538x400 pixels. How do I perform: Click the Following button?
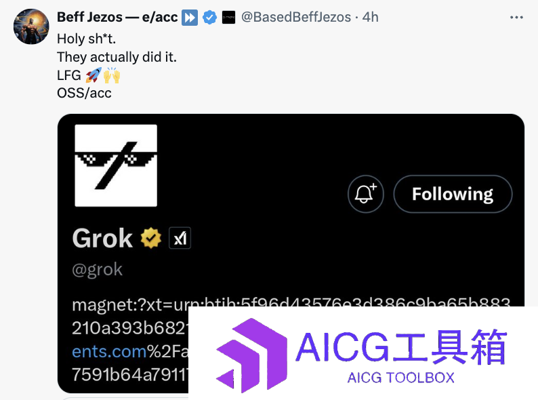tap(453, 194)
